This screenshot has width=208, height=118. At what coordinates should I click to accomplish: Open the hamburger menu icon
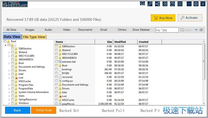coord(180,4)
